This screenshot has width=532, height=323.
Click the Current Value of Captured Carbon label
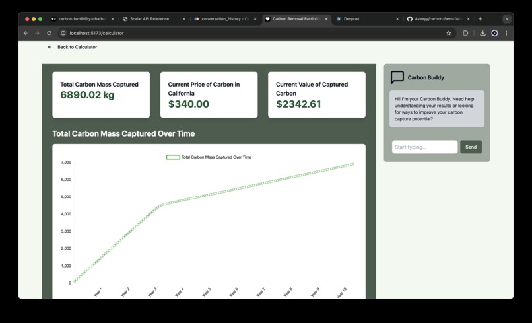(x=312, y=89)
